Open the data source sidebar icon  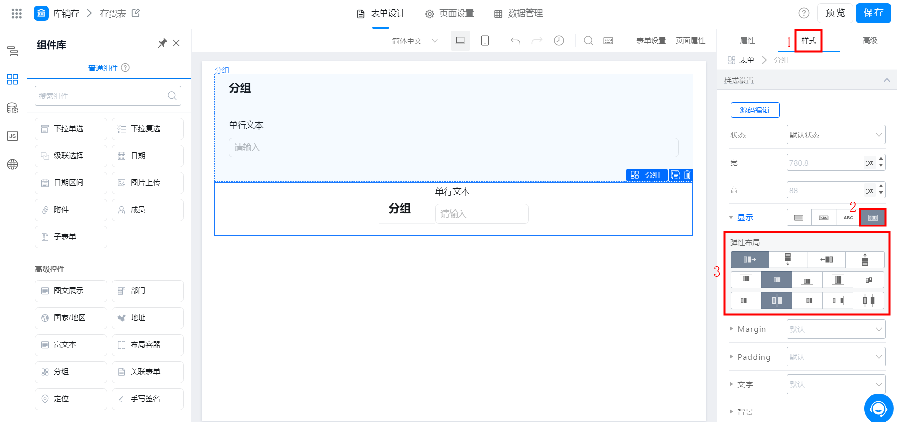coord(13,108)
